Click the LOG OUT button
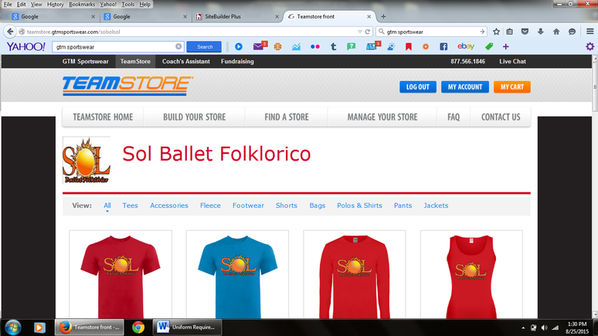Screen dimensions: 598x336 coord(418,87)
